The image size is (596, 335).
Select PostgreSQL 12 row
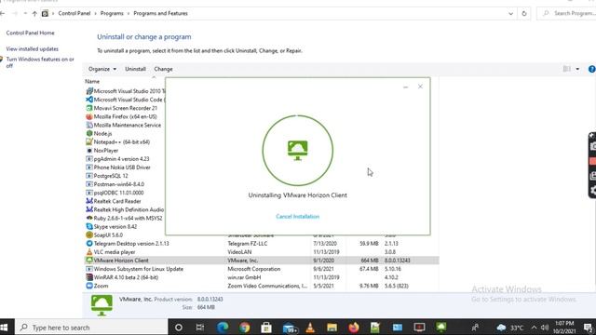click(x=125, y=176)
